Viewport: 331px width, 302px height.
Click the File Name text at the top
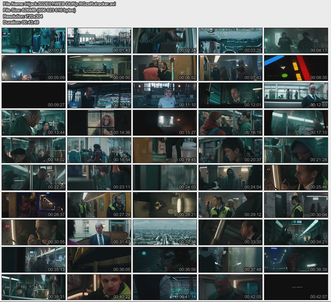(x=59, y=4)
